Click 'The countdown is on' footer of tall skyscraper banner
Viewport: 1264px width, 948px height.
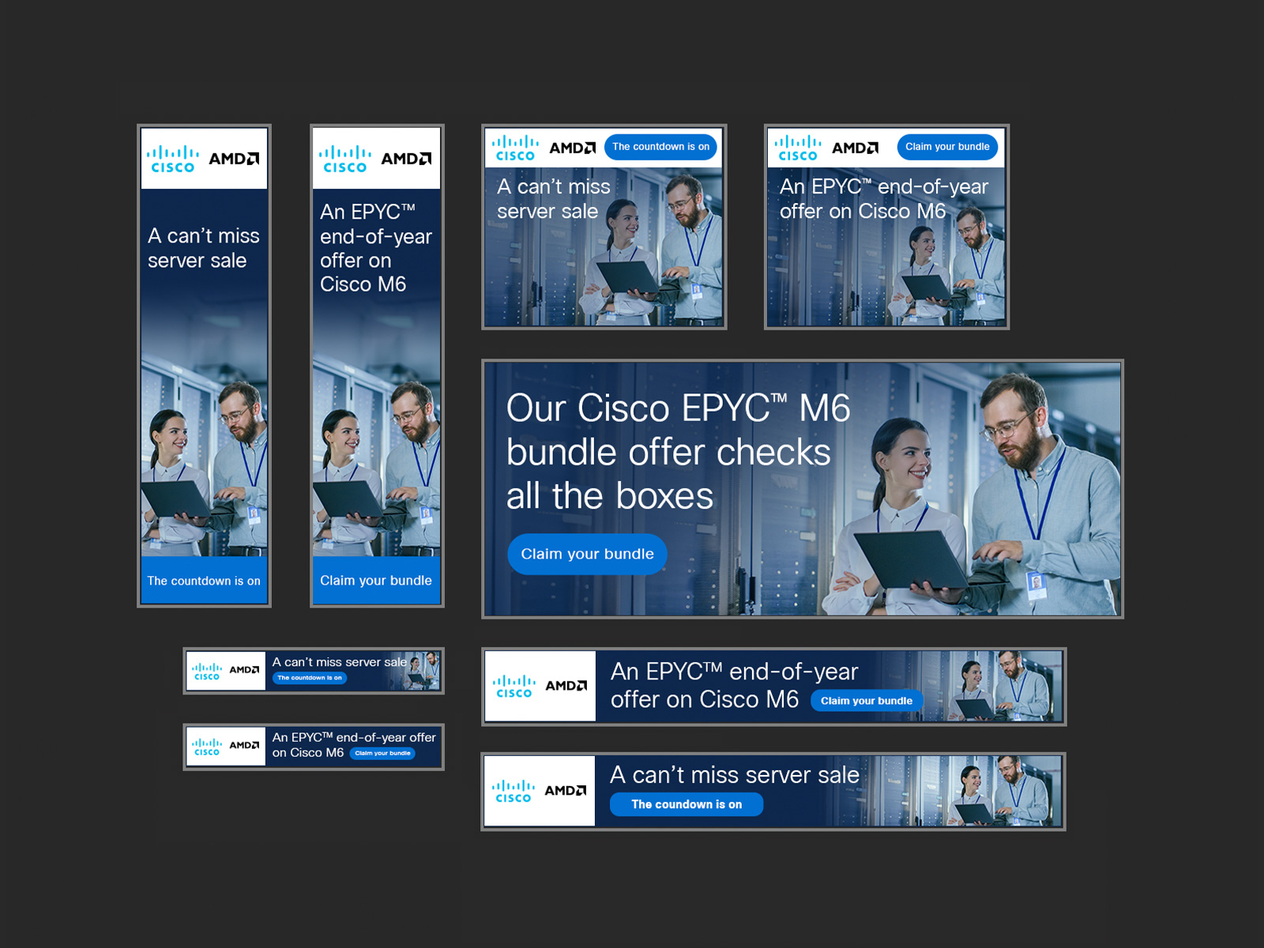(204, 581)
